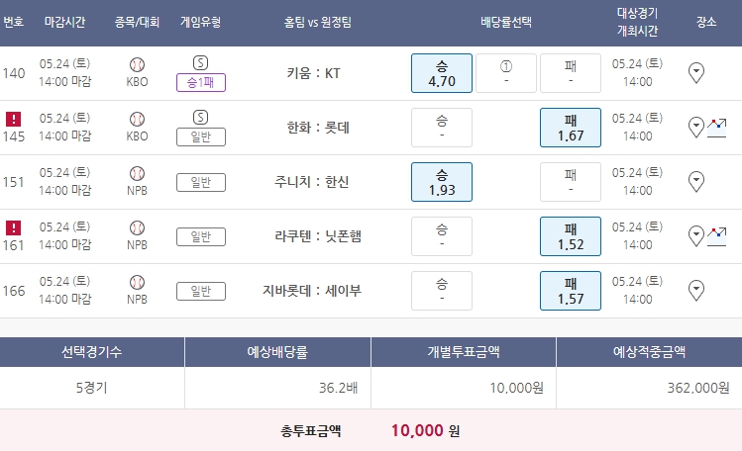Click baseball icon in the 주니치 : 한신 row
This screenshot has width=742, height=451.
tap(138, 173)
